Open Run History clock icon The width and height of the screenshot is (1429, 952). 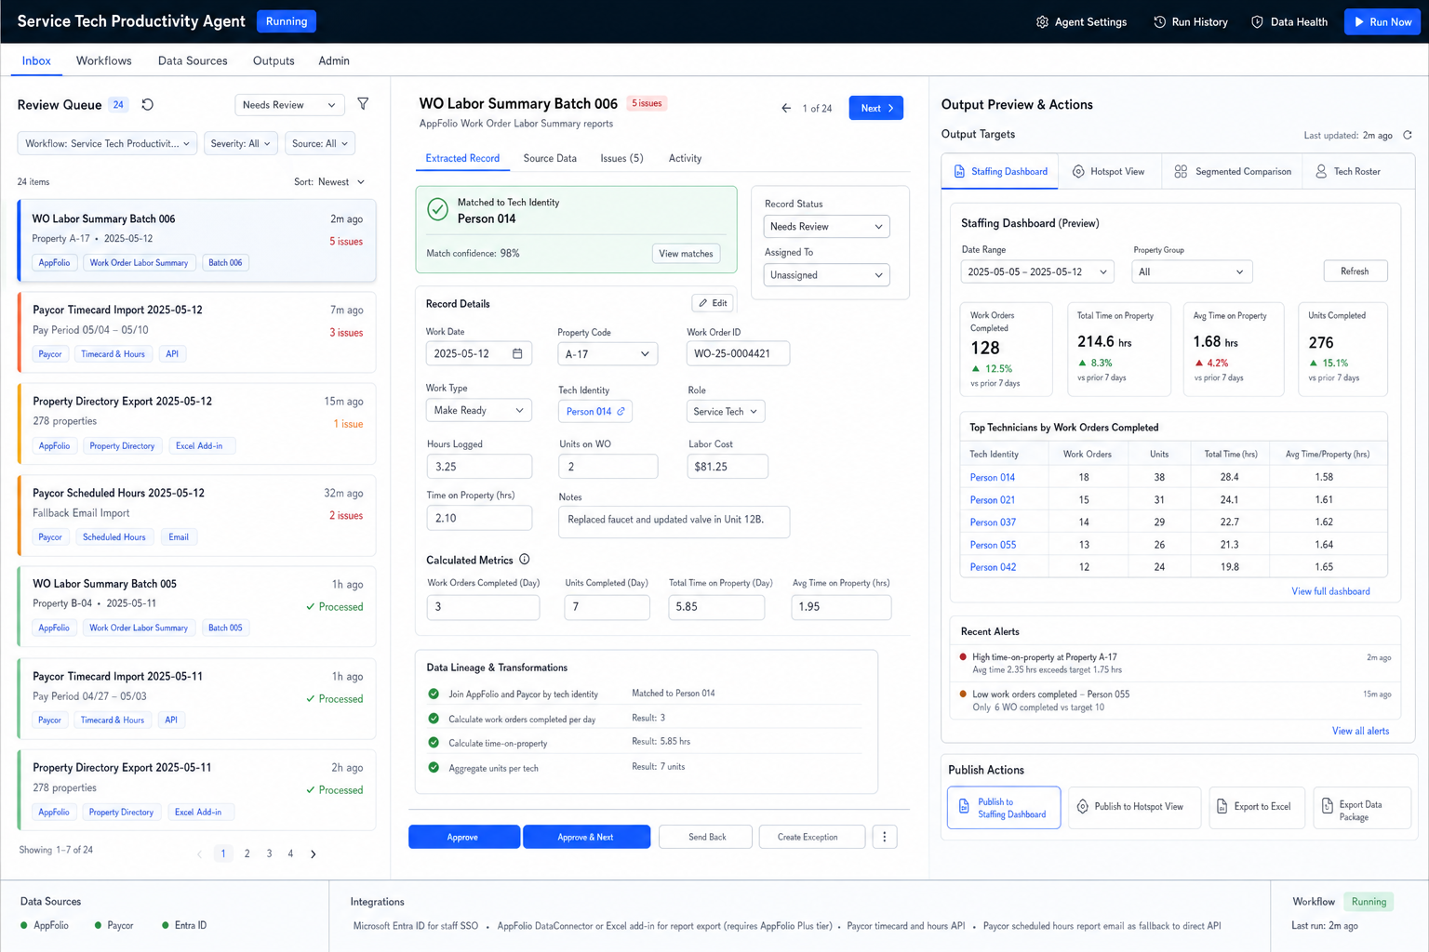(x=1159, y=22)
